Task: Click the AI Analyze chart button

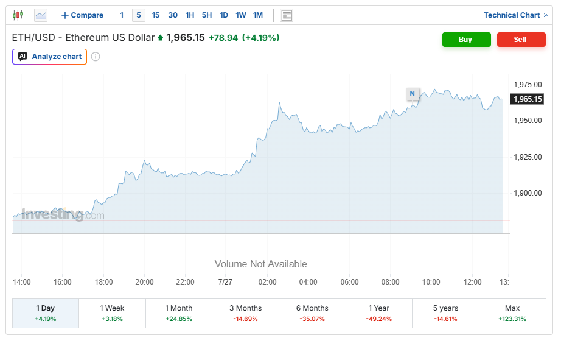Action: pos(50,57)
